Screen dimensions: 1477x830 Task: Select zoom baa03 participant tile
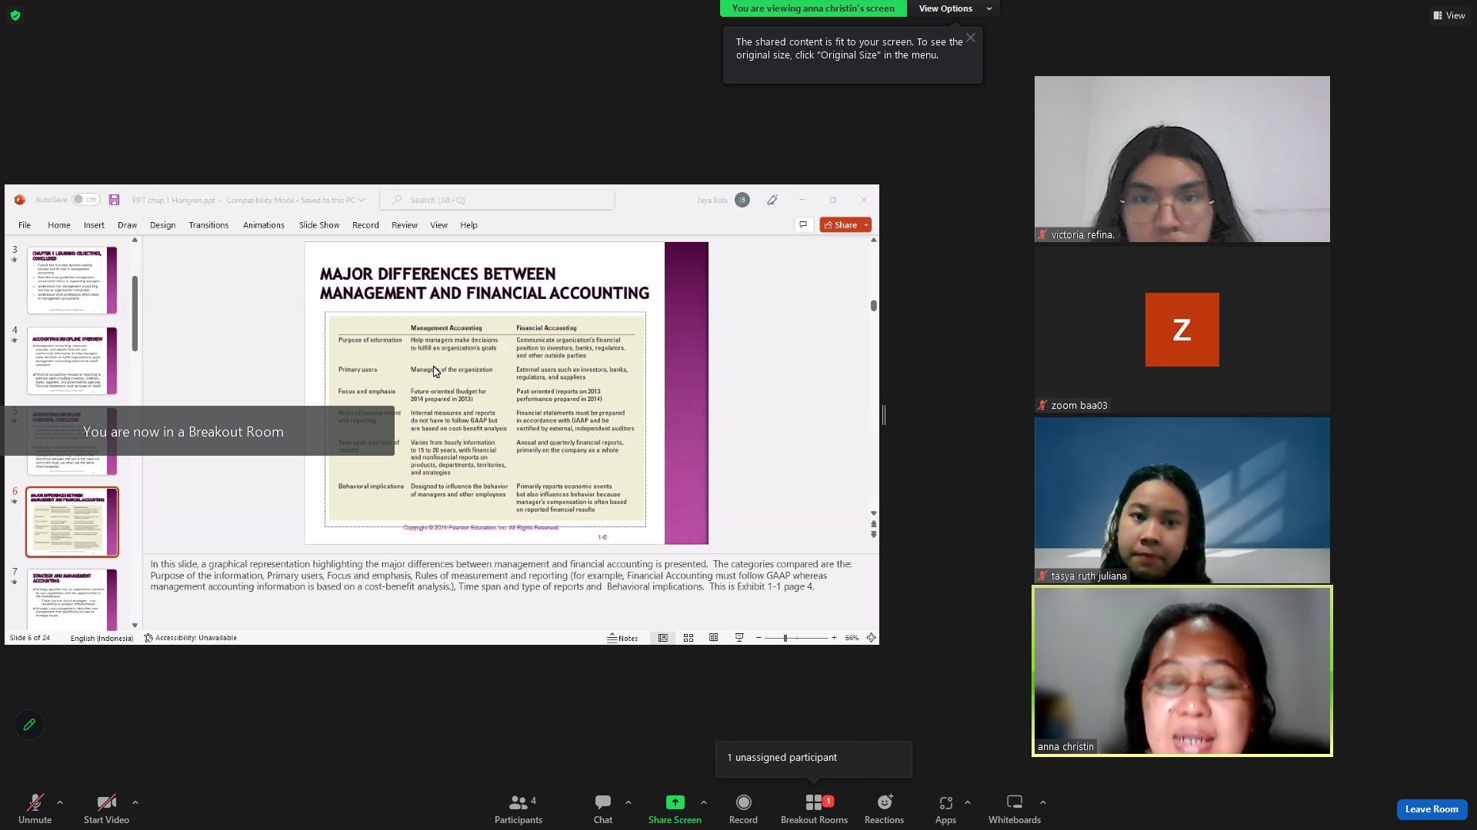pos(1182,330)
